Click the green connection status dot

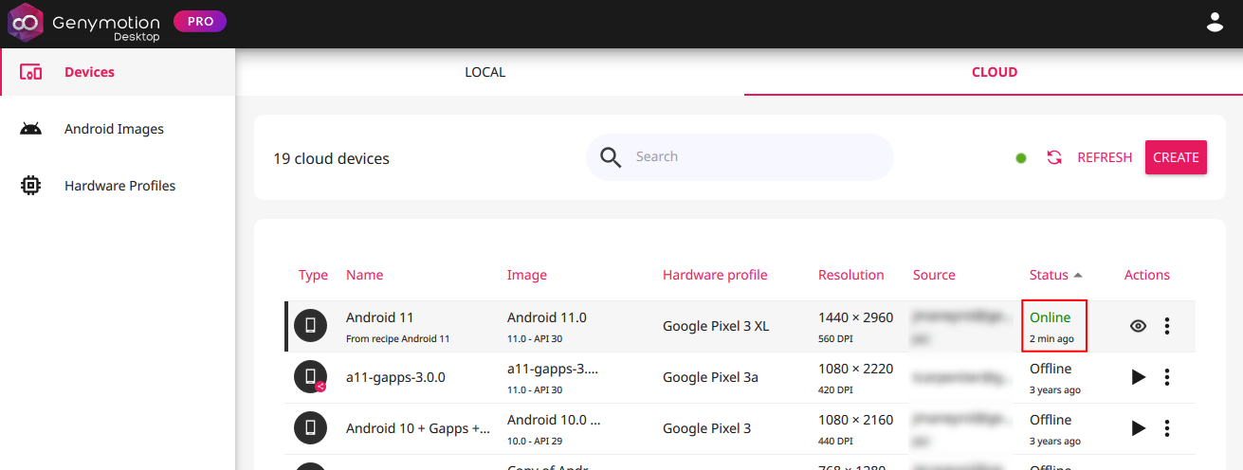coord(1021,158)
